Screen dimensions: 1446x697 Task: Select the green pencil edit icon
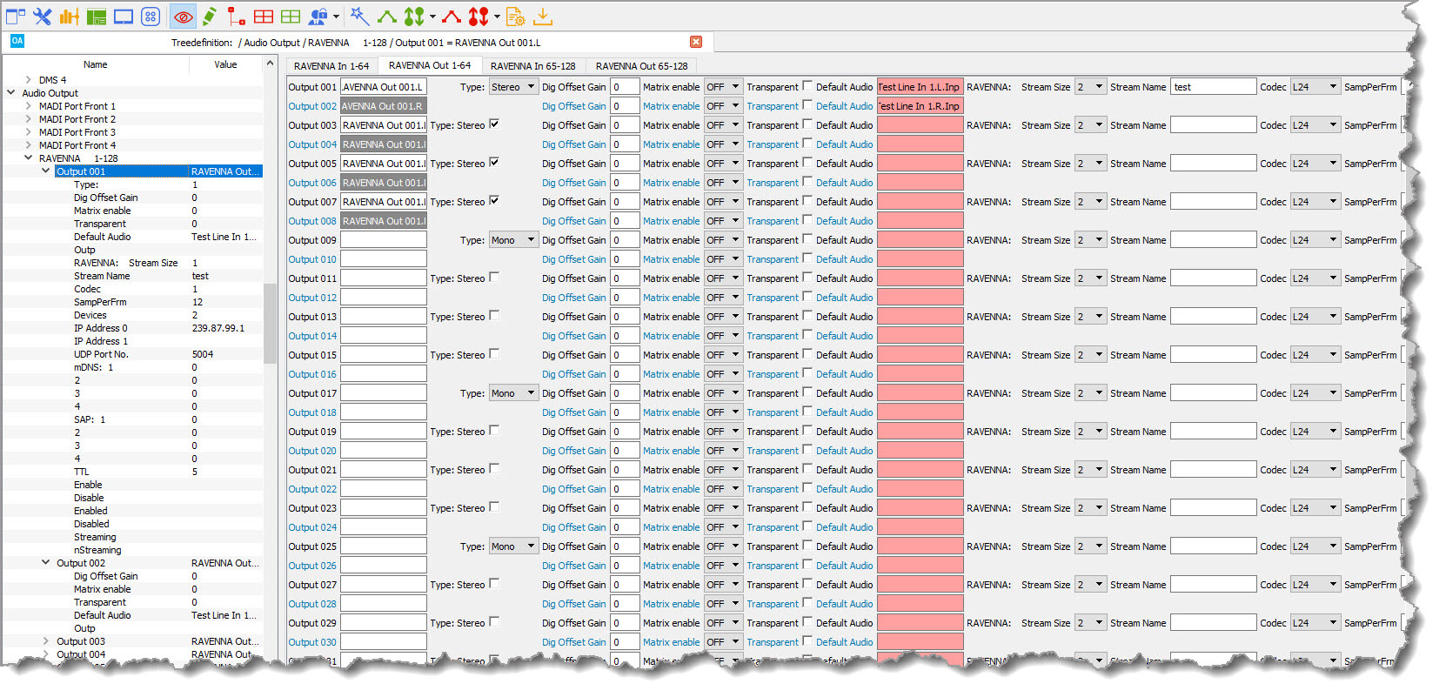pyautogui.click(x=210, y=17)
